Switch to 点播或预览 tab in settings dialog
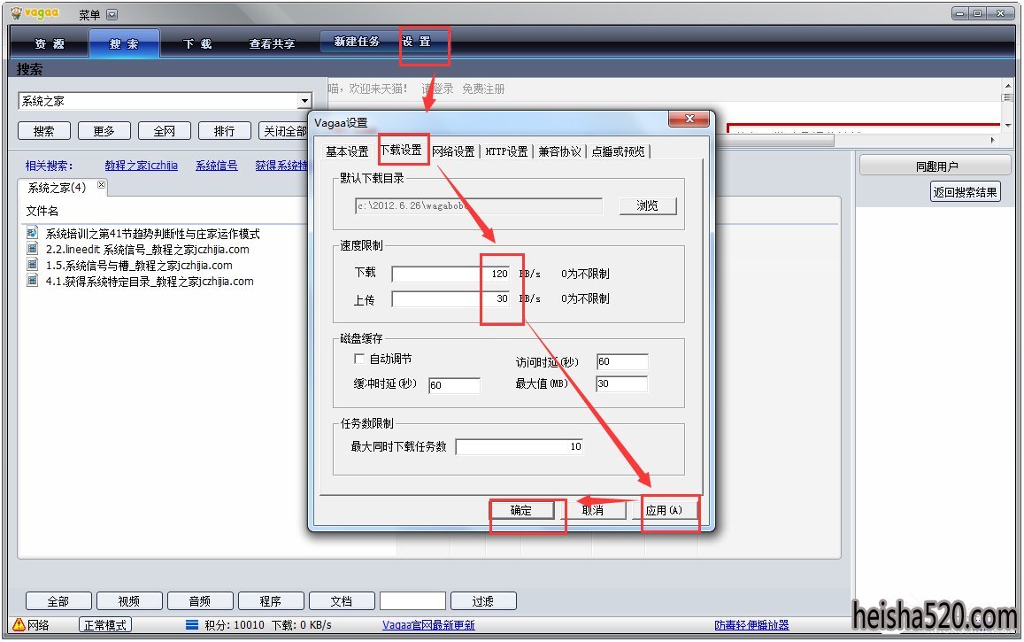This screenshot has width=1024, height=642. [x=618, y=151]
